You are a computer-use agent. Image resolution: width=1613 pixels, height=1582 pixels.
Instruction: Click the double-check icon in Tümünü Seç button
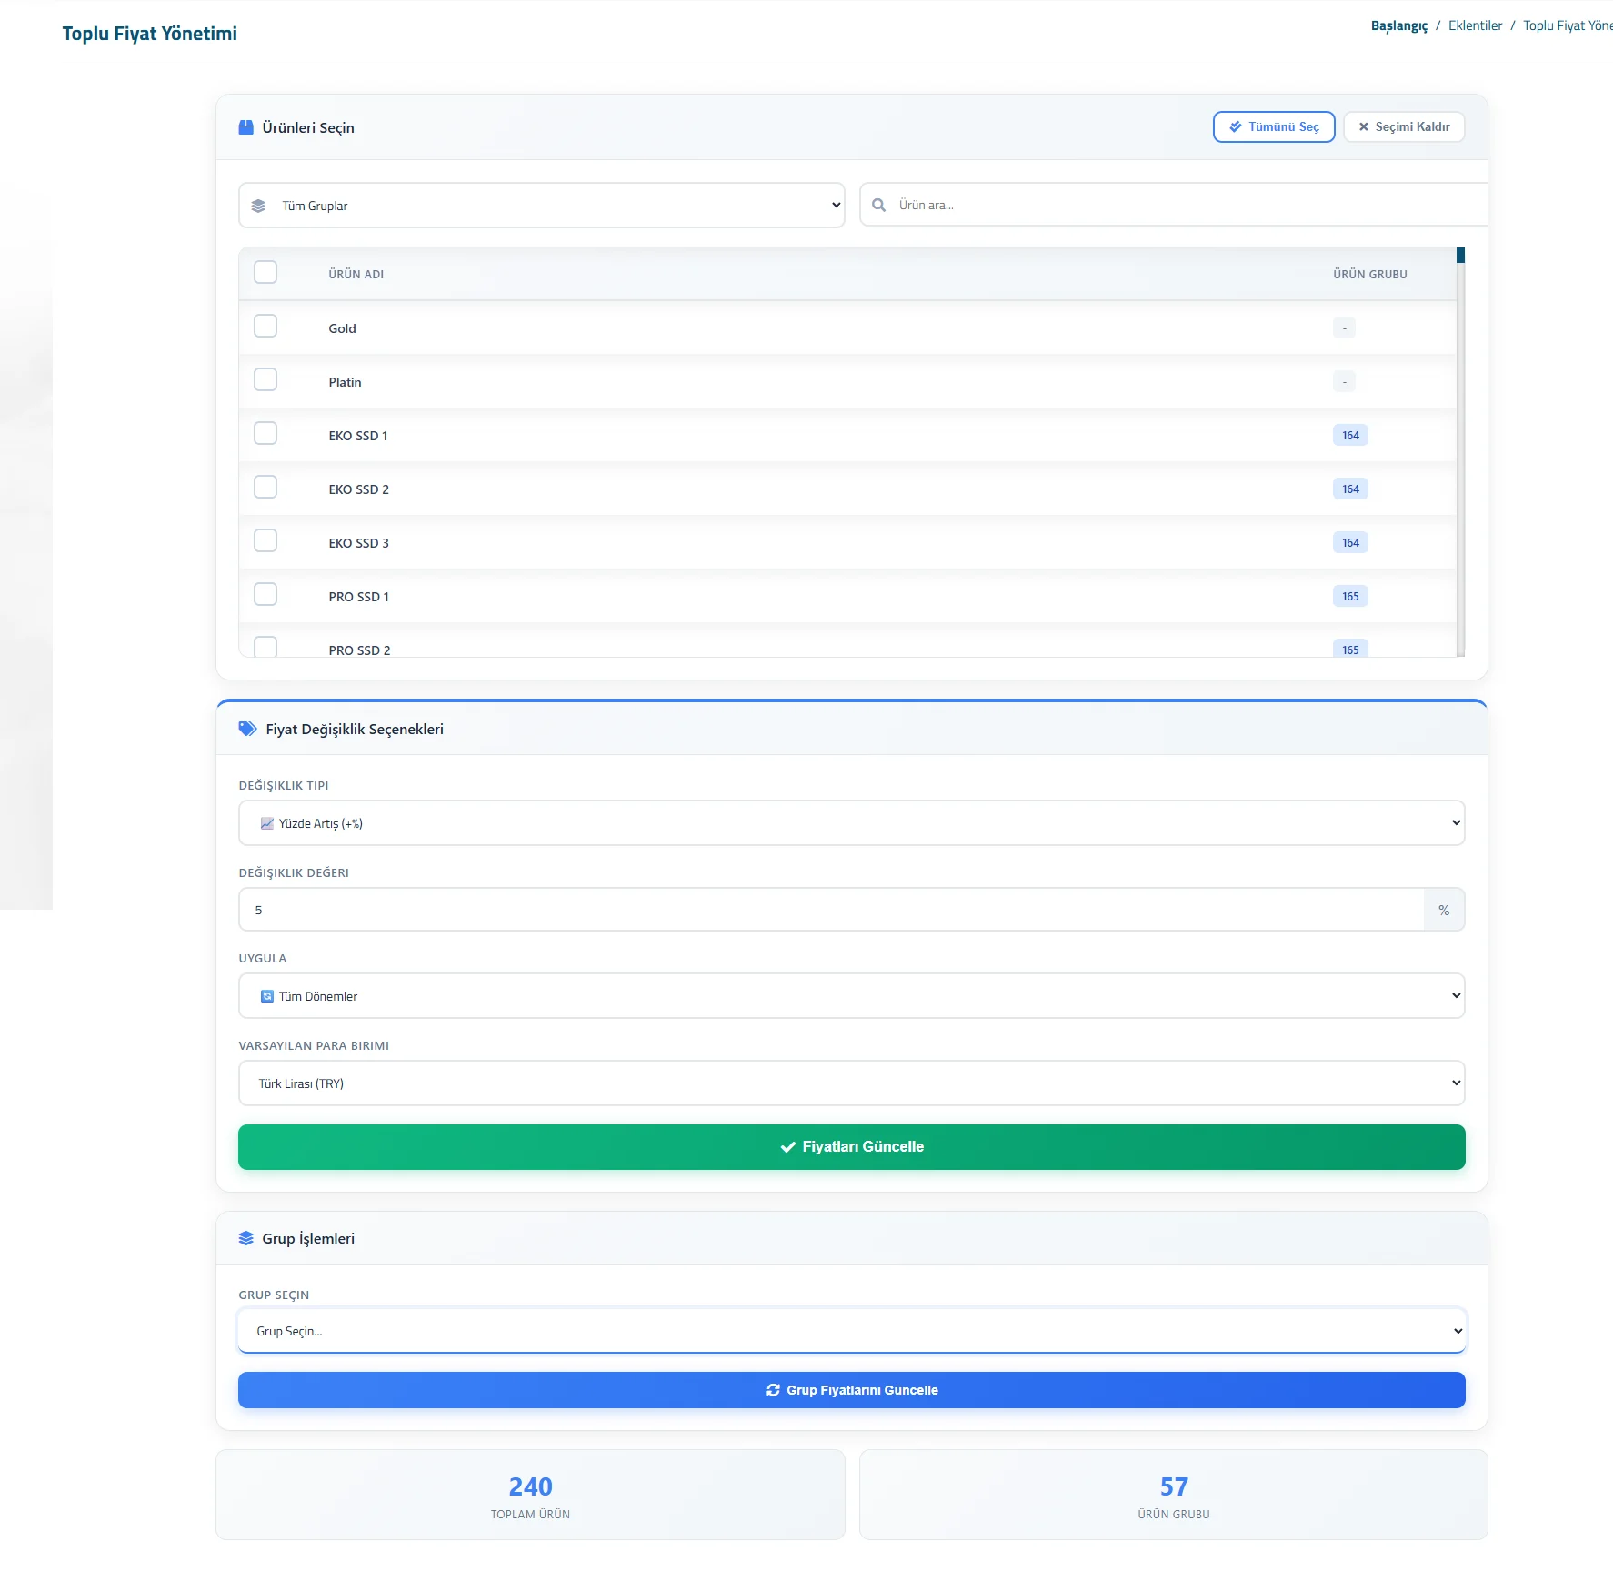pyautogui.click(x=1237, y=126)
